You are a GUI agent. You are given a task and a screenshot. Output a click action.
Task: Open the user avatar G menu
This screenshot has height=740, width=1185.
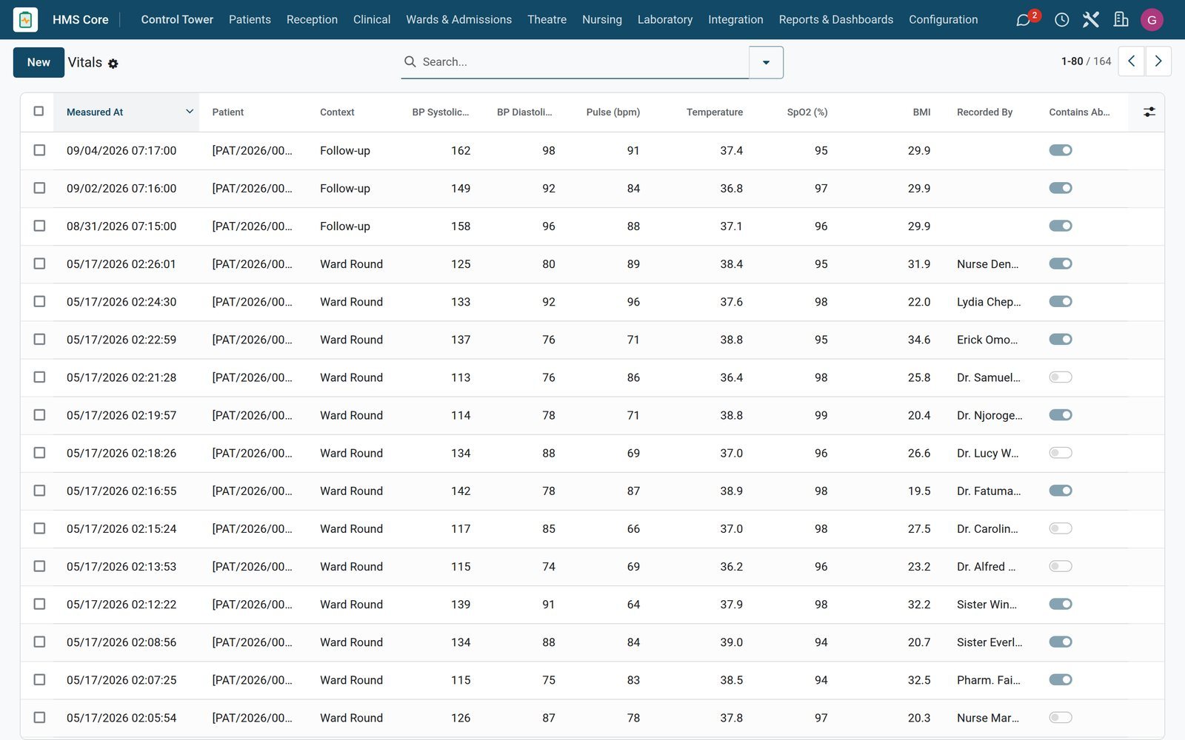1152,20
